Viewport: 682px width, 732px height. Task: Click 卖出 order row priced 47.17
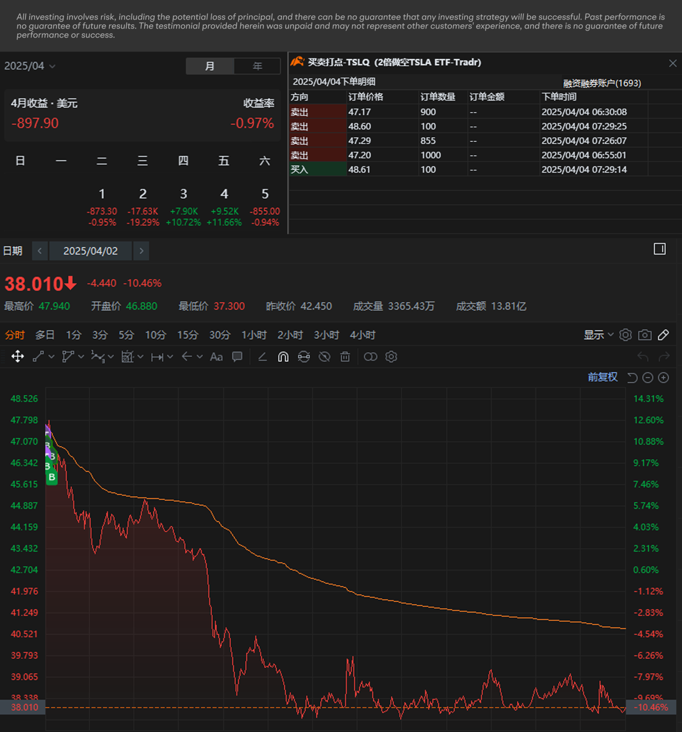(485, 112)
